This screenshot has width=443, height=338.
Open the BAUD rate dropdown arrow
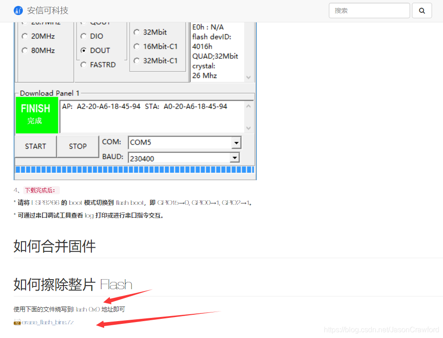click(x=235, y=158)
